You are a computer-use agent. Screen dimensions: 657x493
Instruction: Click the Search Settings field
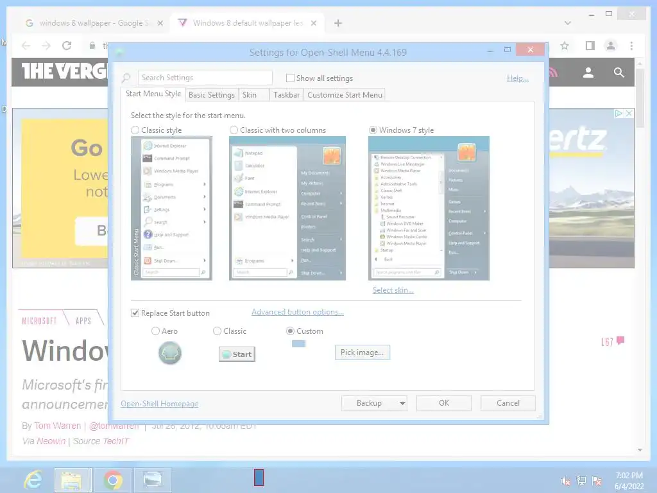(x=205, y=78)
